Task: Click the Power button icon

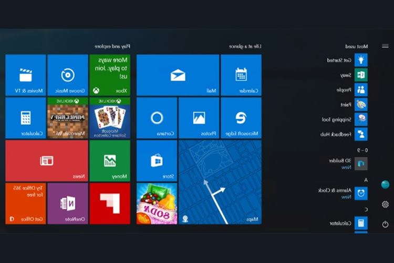Action: point(385,224)
